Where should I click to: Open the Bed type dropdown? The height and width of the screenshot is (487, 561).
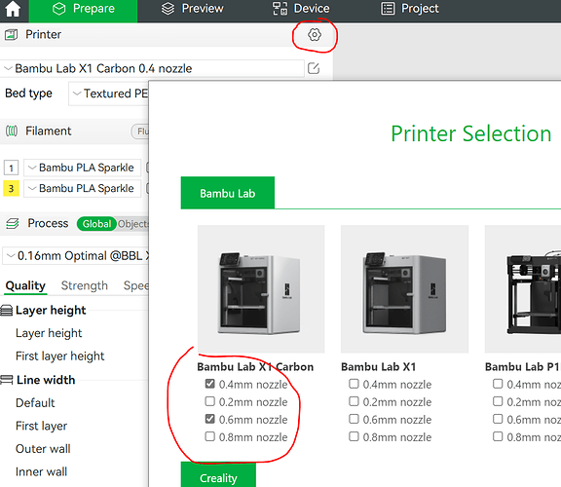(109, 94)
